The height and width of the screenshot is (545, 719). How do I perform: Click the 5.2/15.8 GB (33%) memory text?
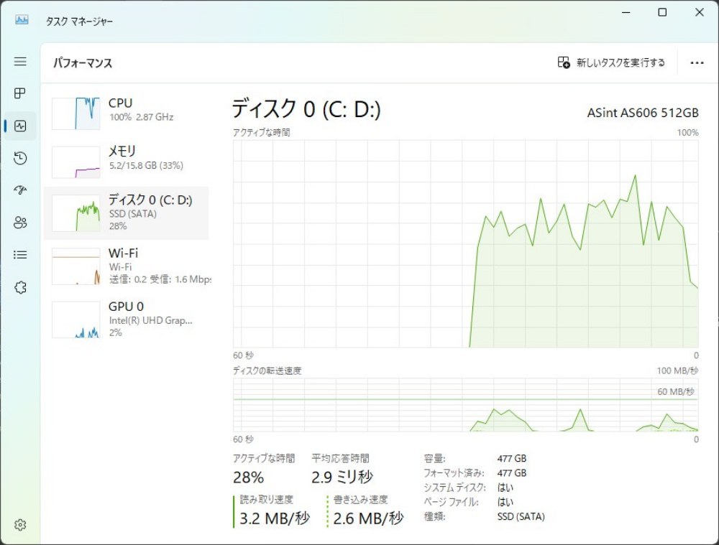click(146, 165)
